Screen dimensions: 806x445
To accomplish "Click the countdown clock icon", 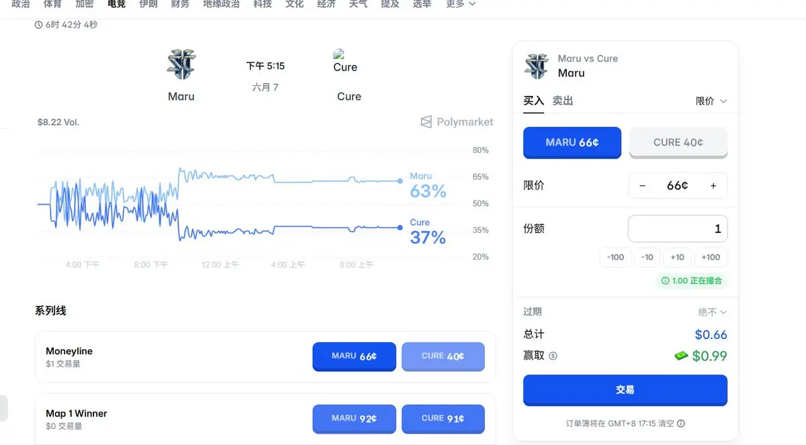I will pyautogui.click(x=38, y=25).
